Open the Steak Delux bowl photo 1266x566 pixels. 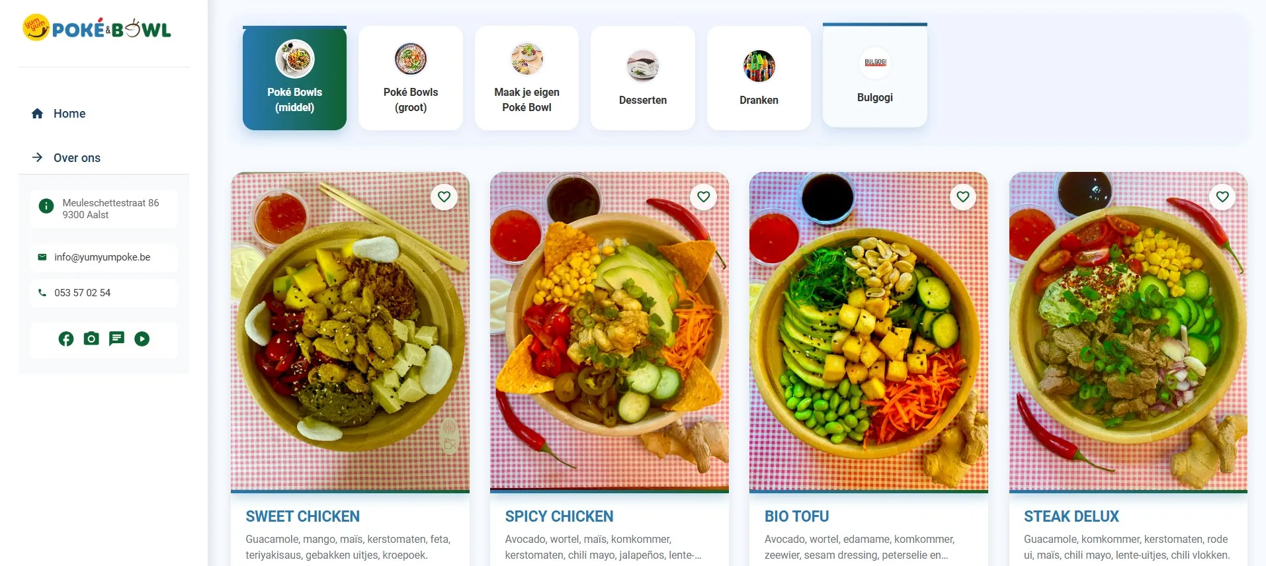pos(1128,331)
